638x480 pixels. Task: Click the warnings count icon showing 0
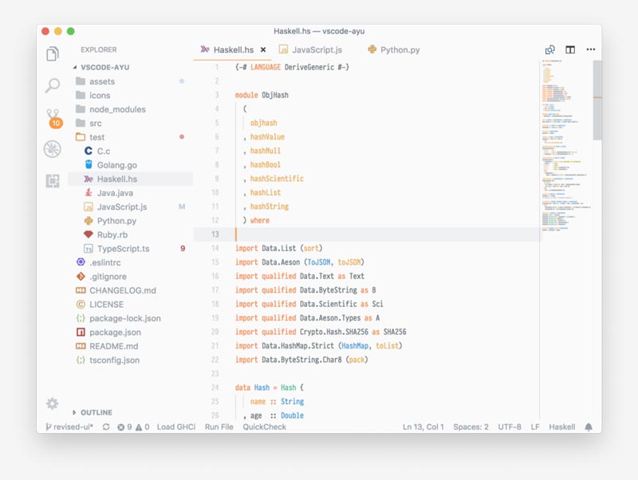pos(143,427)
